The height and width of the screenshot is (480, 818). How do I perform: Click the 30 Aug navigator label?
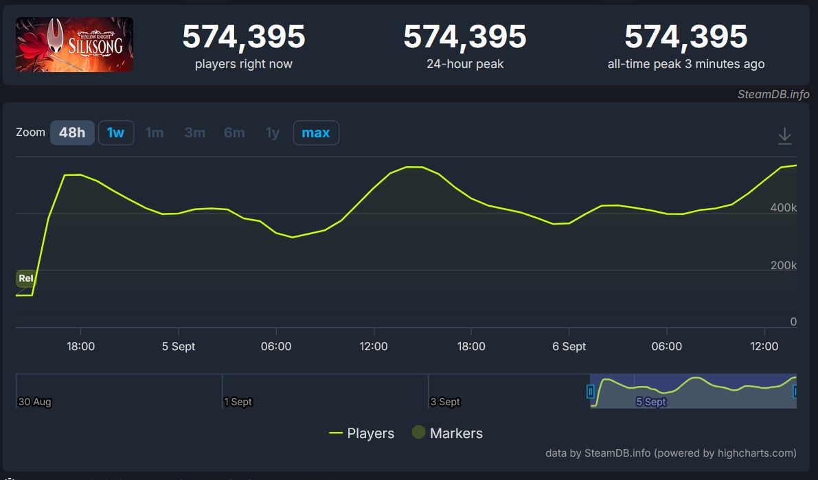coord(34,402)
